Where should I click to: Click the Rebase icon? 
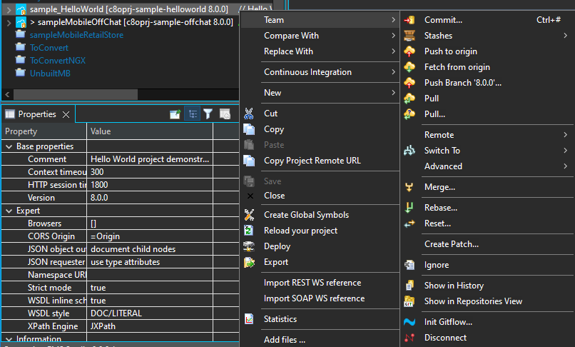point(409,208)
